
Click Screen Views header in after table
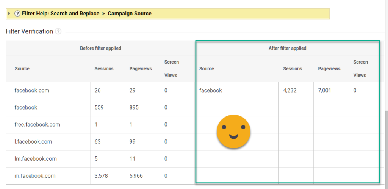(361, 68)
